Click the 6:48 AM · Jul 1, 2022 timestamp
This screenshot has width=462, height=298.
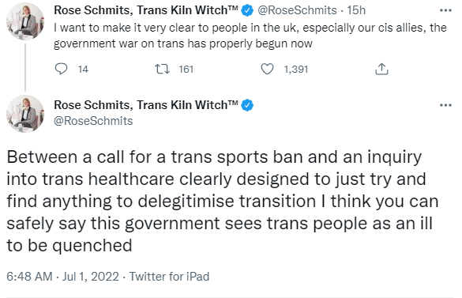click(x=62, y=277)
